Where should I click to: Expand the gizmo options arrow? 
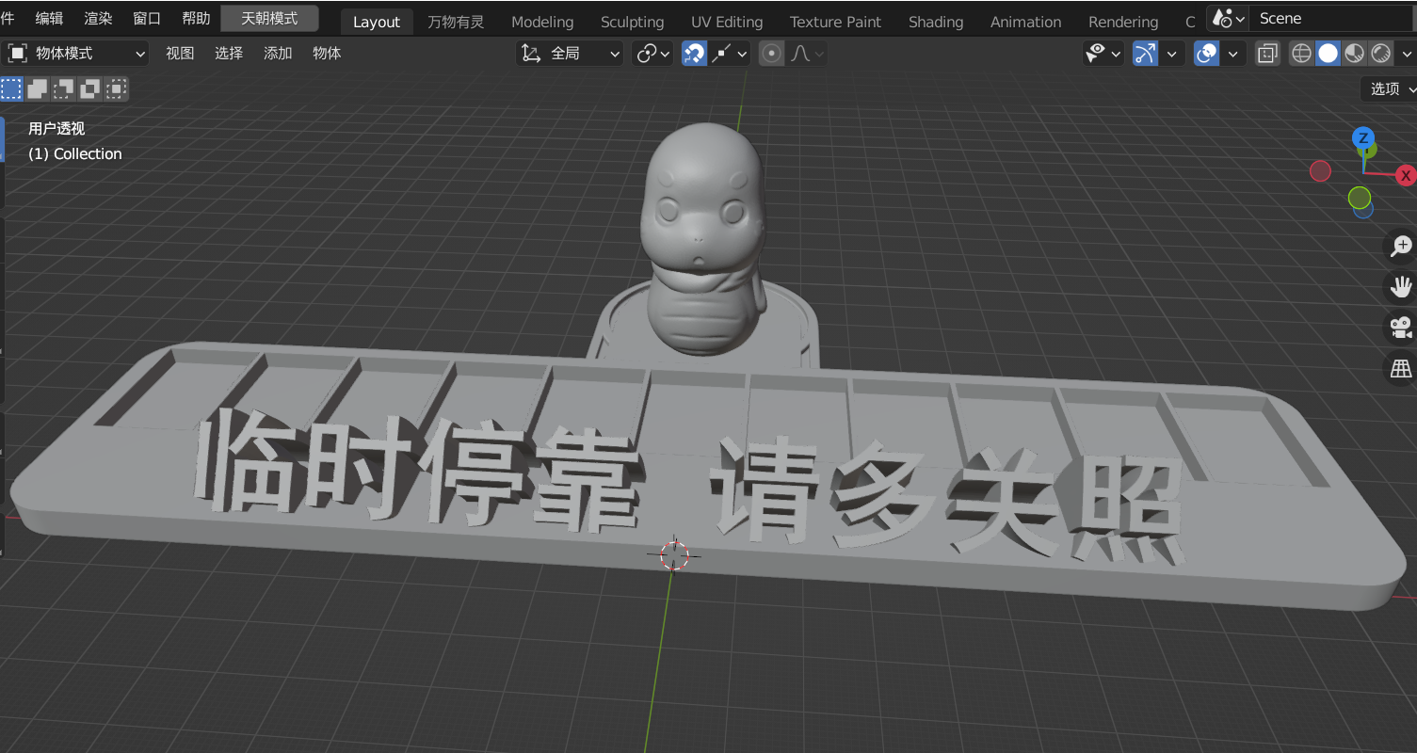pos(1171,54)
